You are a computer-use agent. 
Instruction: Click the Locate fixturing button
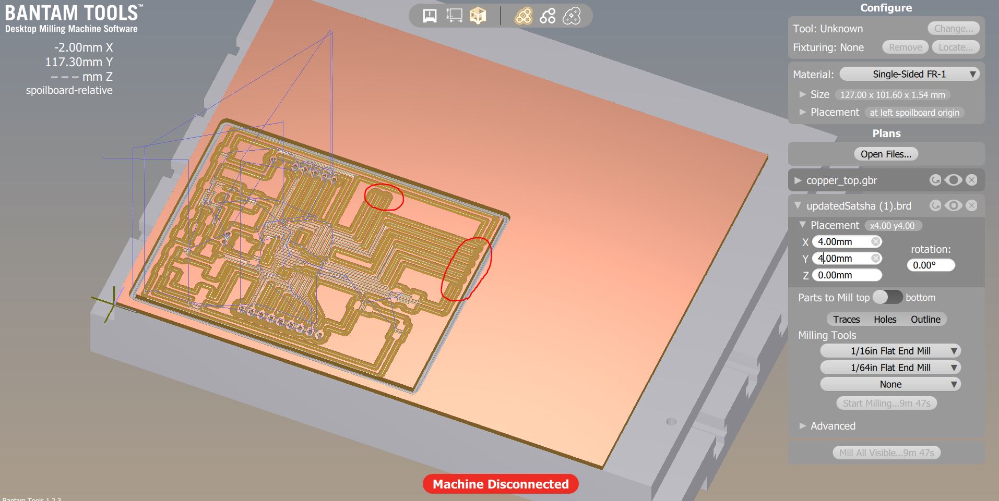pos(955,47)
